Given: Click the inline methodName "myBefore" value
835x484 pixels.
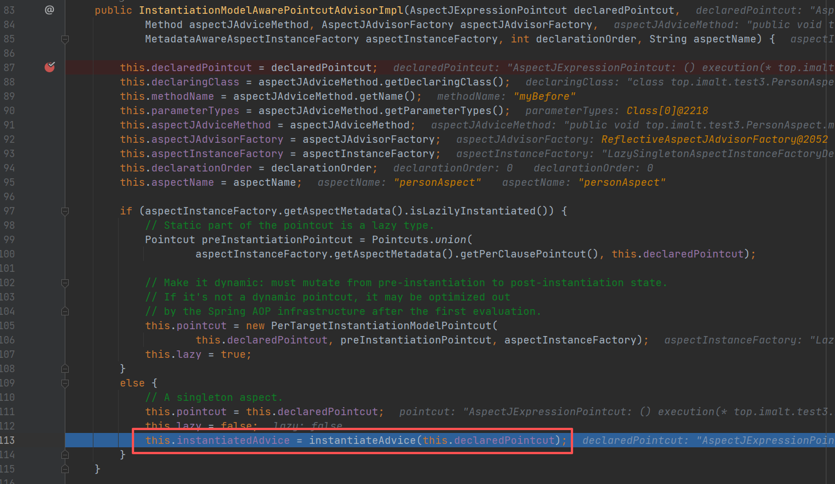Looking at the screenshot, I should (544, 96).
